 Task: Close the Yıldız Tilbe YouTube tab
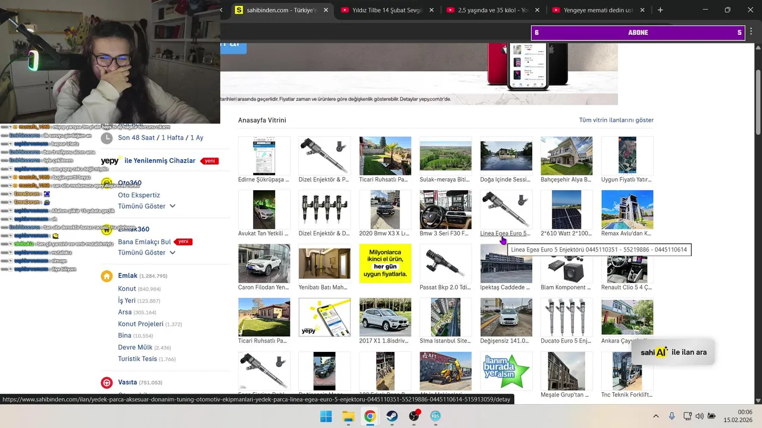(432, 10)
